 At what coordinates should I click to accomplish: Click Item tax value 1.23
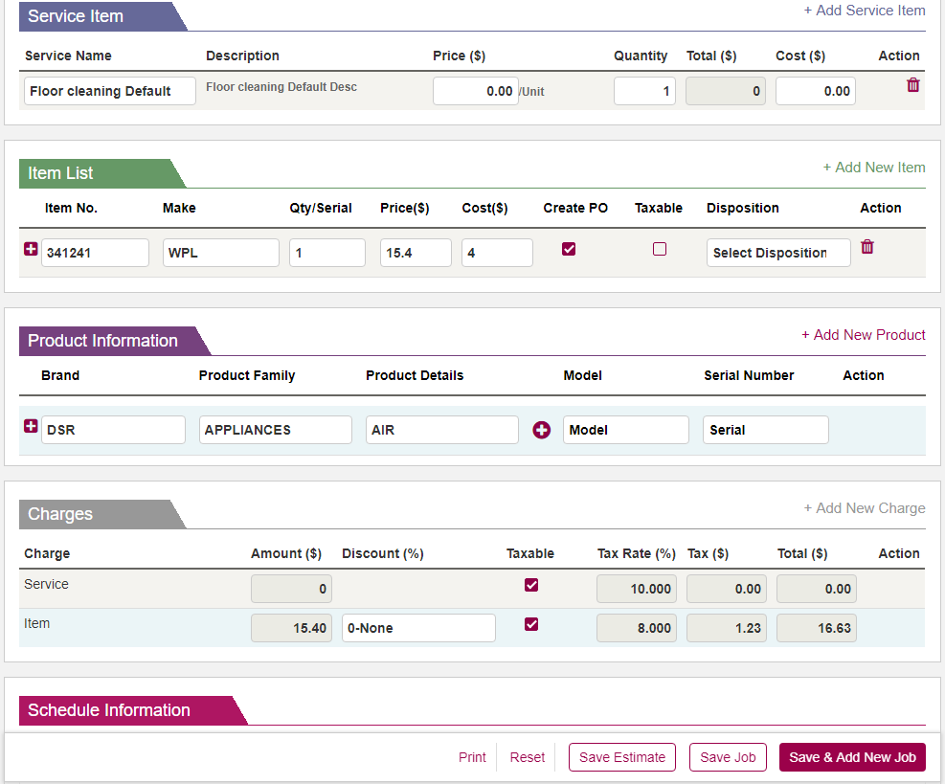tap(727, 628)
